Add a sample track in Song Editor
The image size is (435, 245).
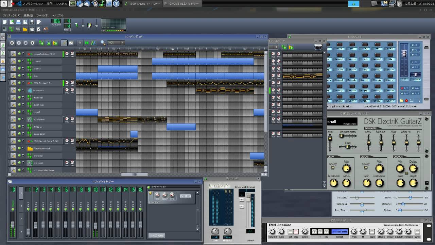click(48, 43)
